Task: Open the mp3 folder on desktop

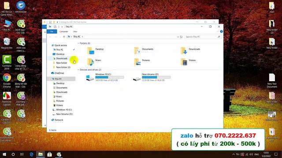Action: click(272, 7)
